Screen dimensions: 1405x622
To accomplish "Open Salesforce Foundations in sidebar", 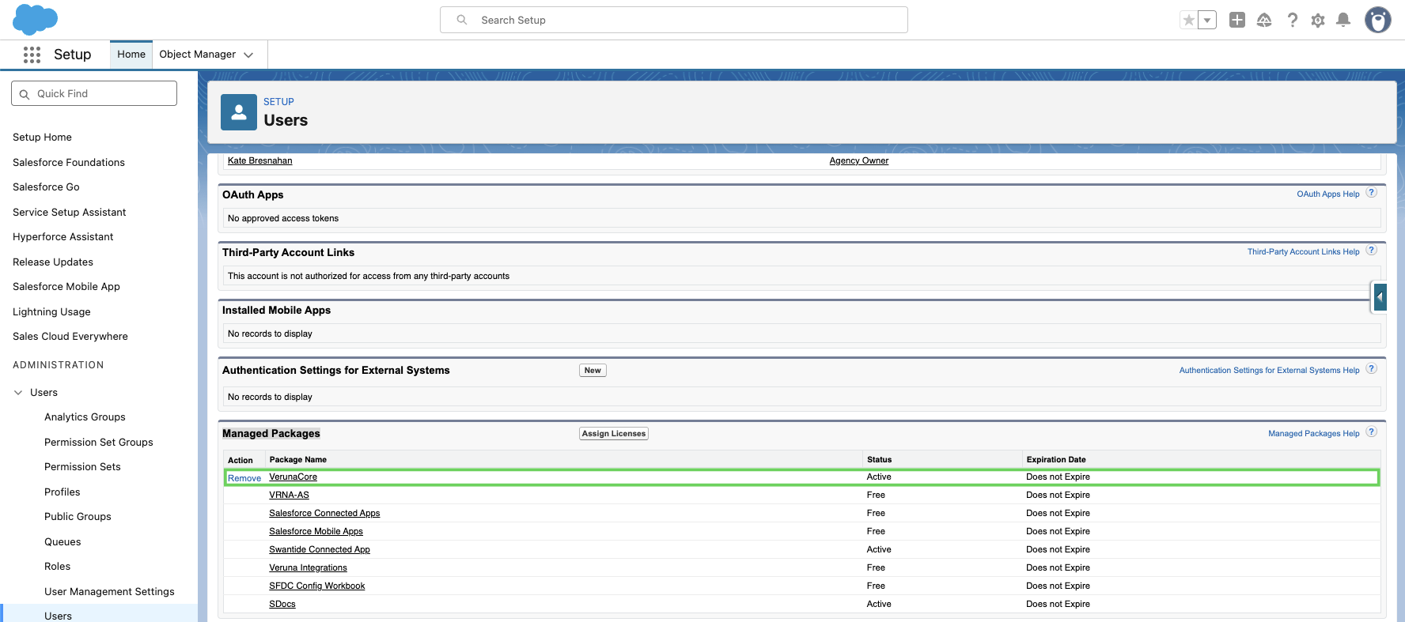I will [x=69, y=163].
